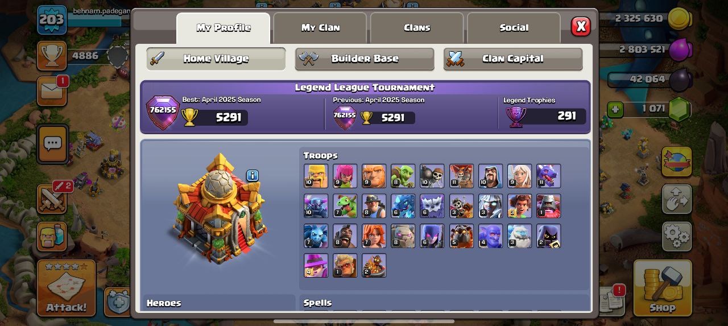Tap the Baby Dragon troop icon

click(345, 206)
